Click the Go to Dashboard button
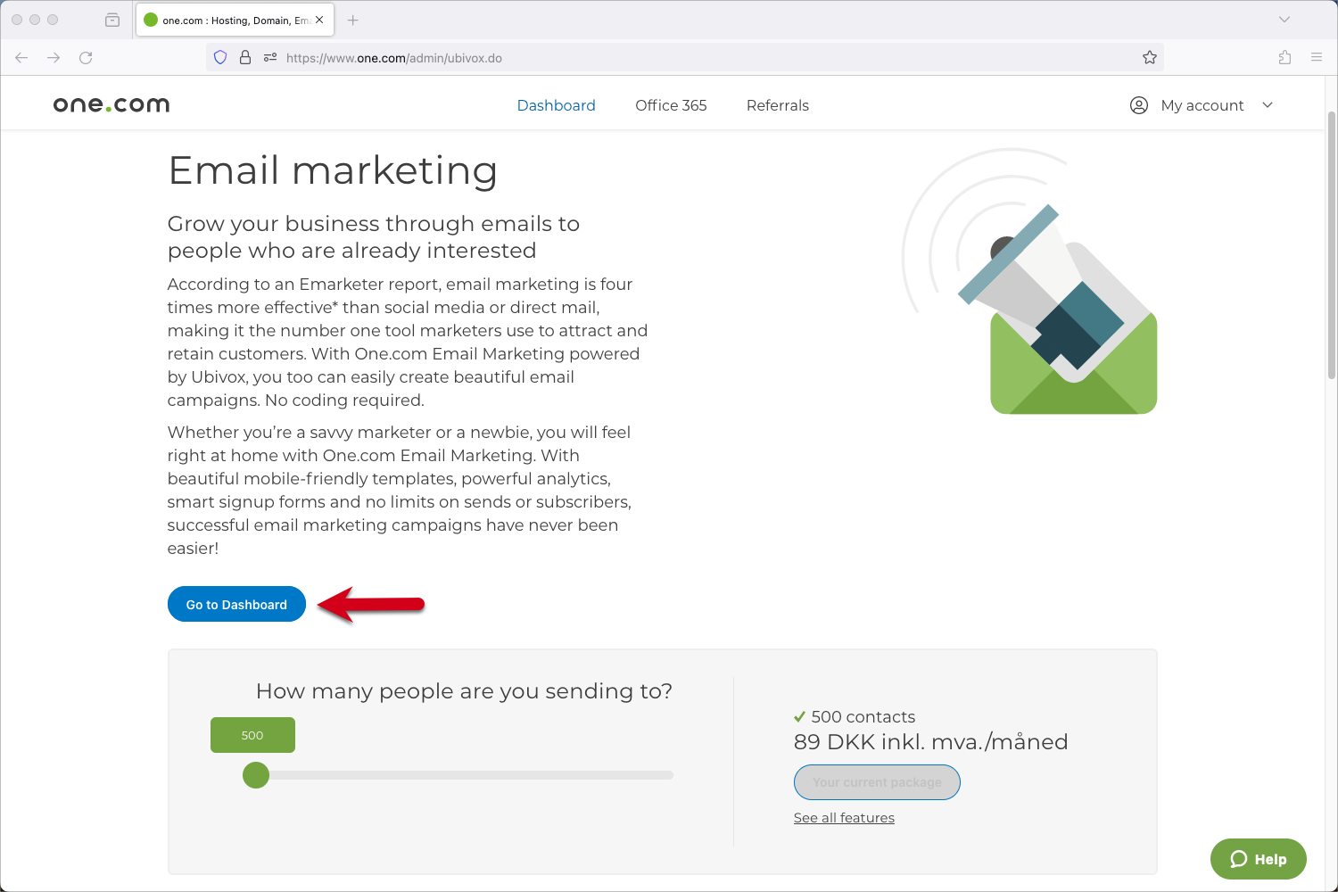 click(x=236, y=604)
